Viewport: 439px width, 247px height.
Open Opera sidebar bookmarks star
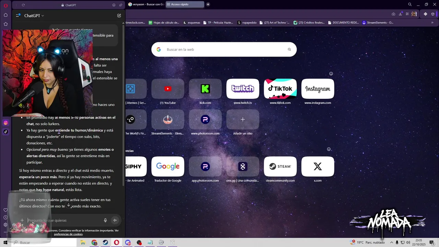point(5,24)
